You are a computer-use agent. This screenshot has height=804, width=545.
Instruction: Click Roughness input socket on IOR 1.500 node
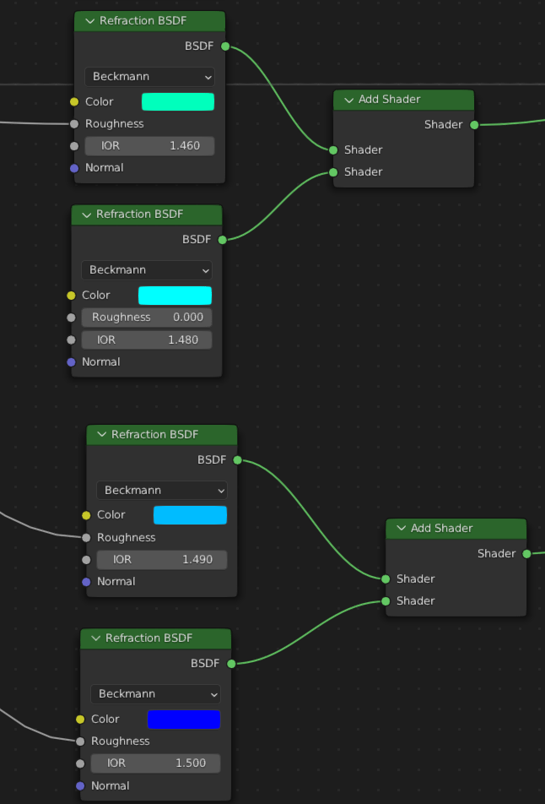[x=80, y=742]
